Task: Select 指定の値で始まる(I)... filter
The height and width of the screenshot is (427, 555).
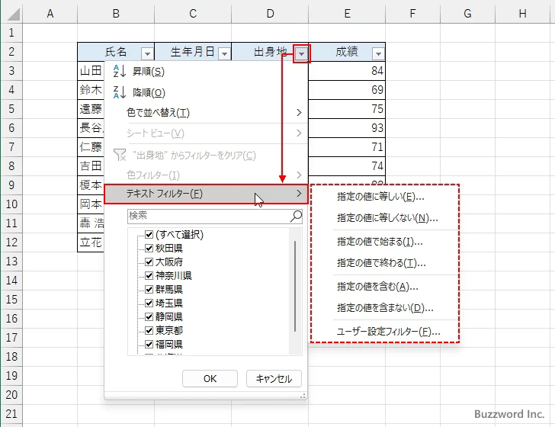Action: coord(385,242)
